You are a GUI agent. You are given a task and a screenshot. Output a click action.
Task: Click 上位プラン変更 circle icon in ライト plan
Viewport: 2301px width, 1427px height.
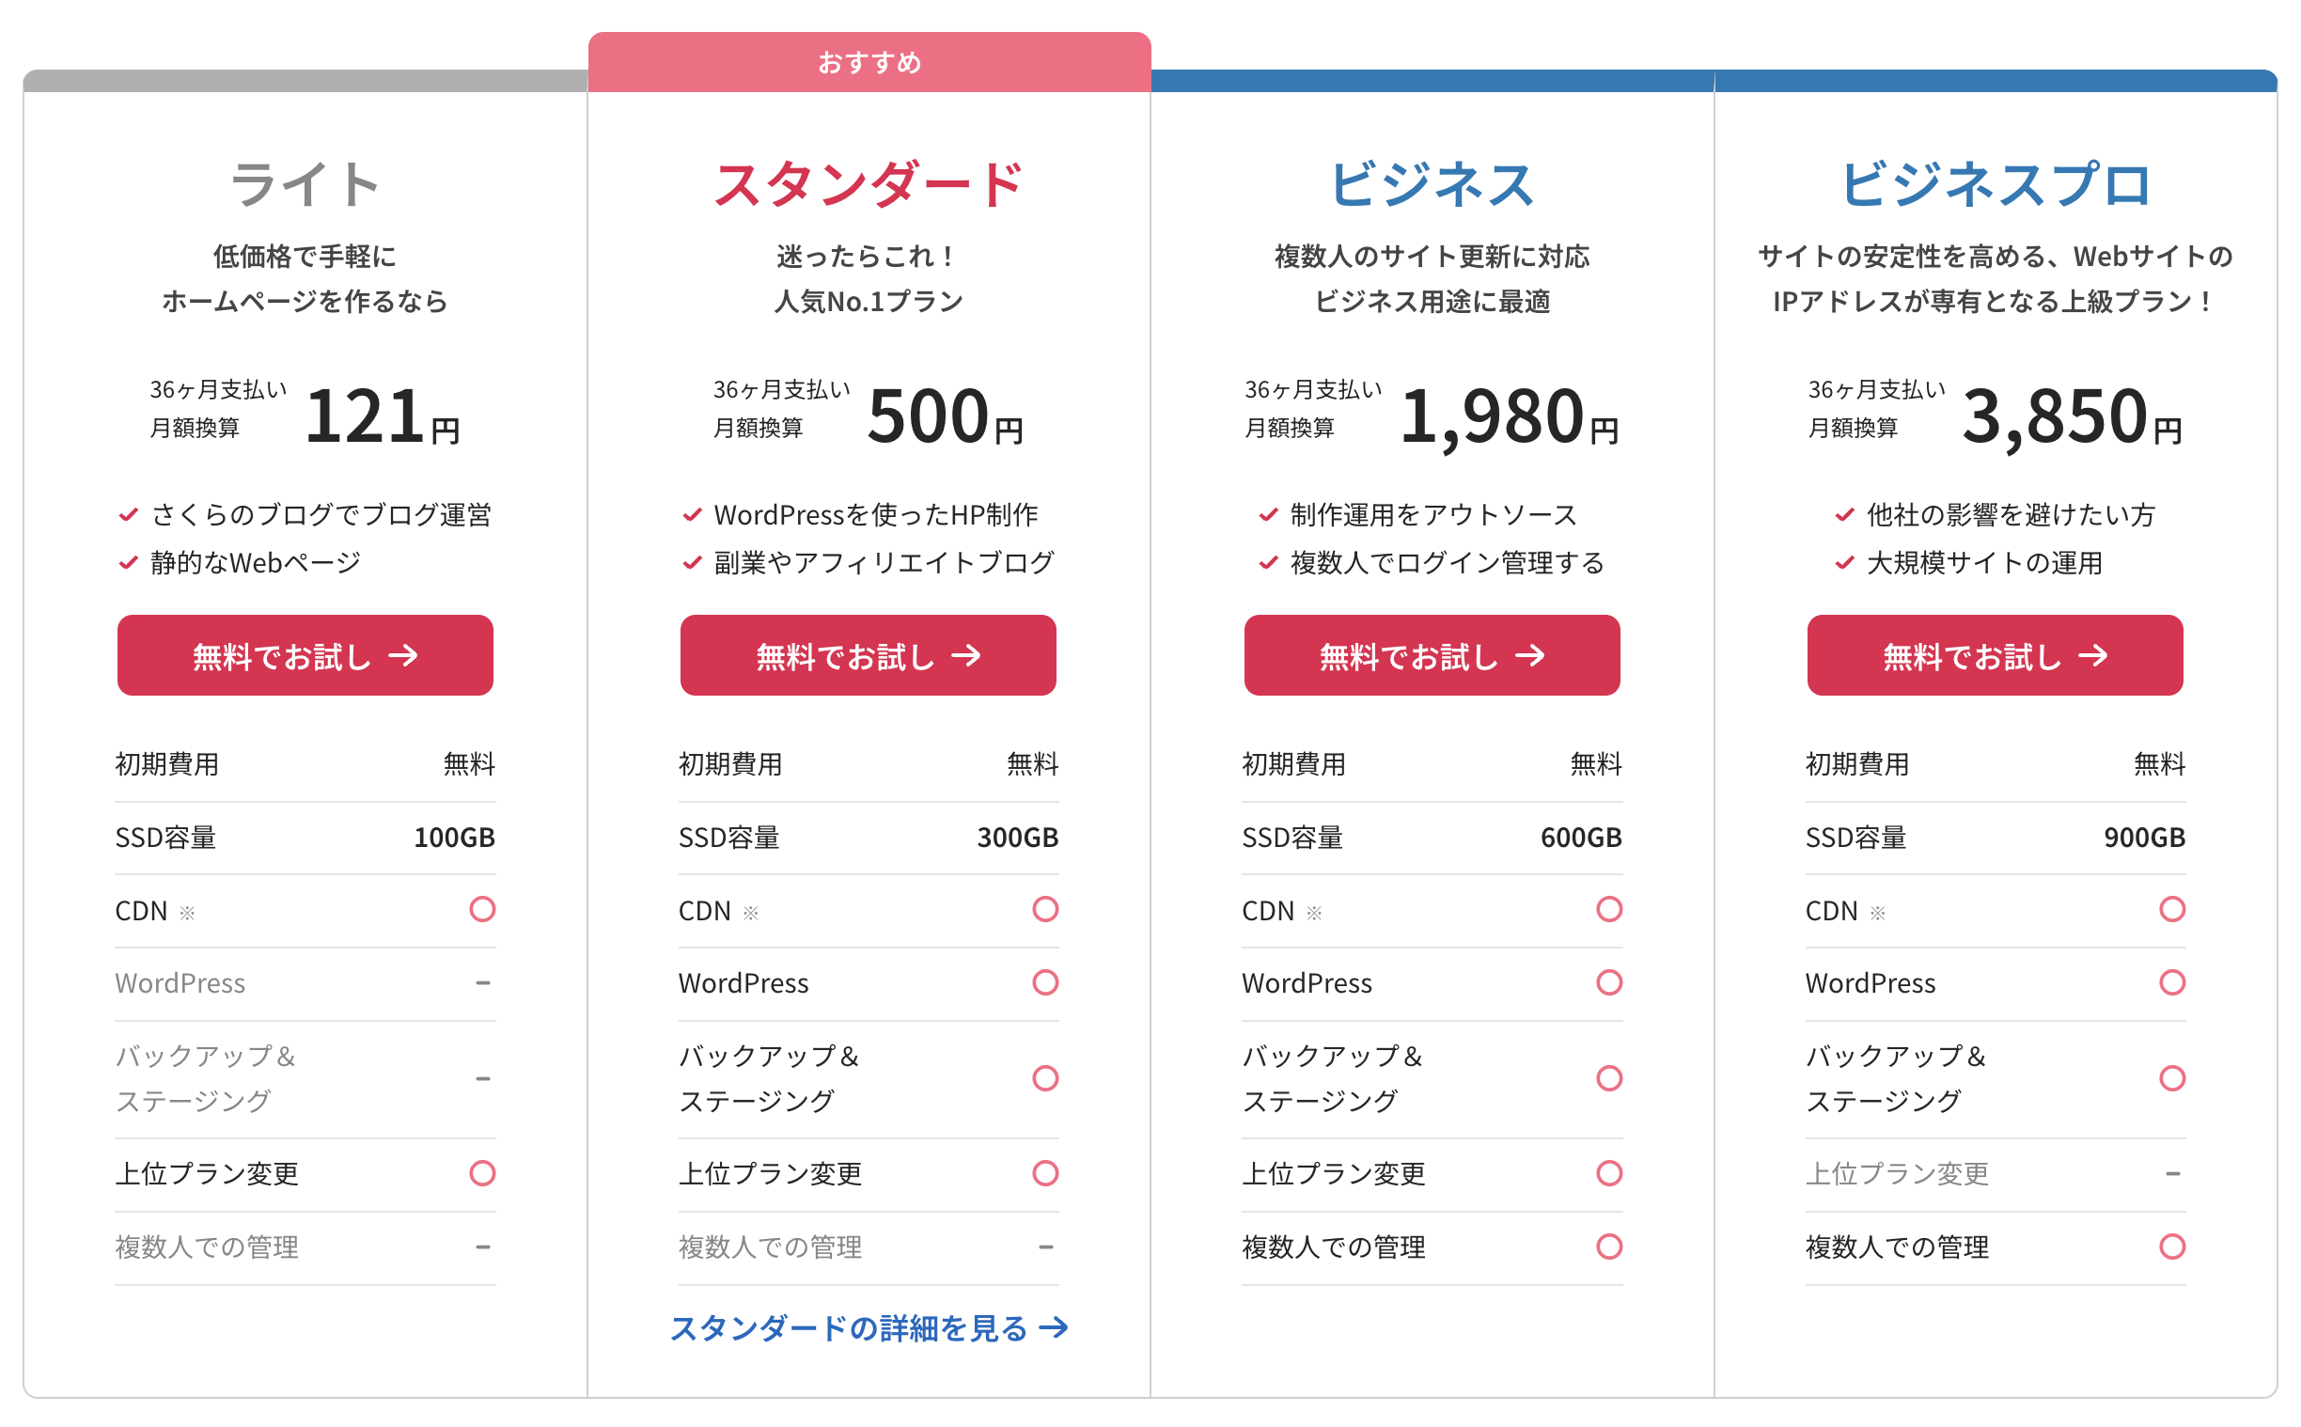click(x=482, y=1173)
